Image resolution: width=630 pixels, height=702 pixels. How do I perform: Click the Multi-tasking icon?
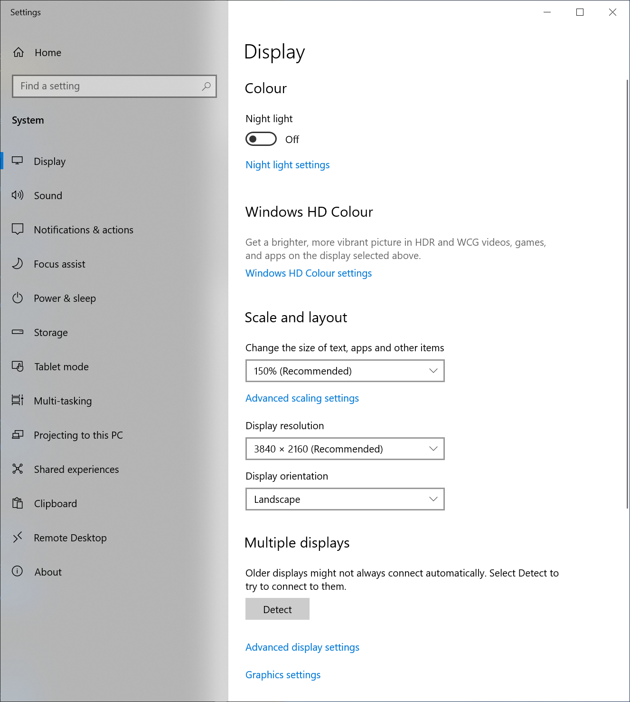pyautogui.click(x=18, y=400)
